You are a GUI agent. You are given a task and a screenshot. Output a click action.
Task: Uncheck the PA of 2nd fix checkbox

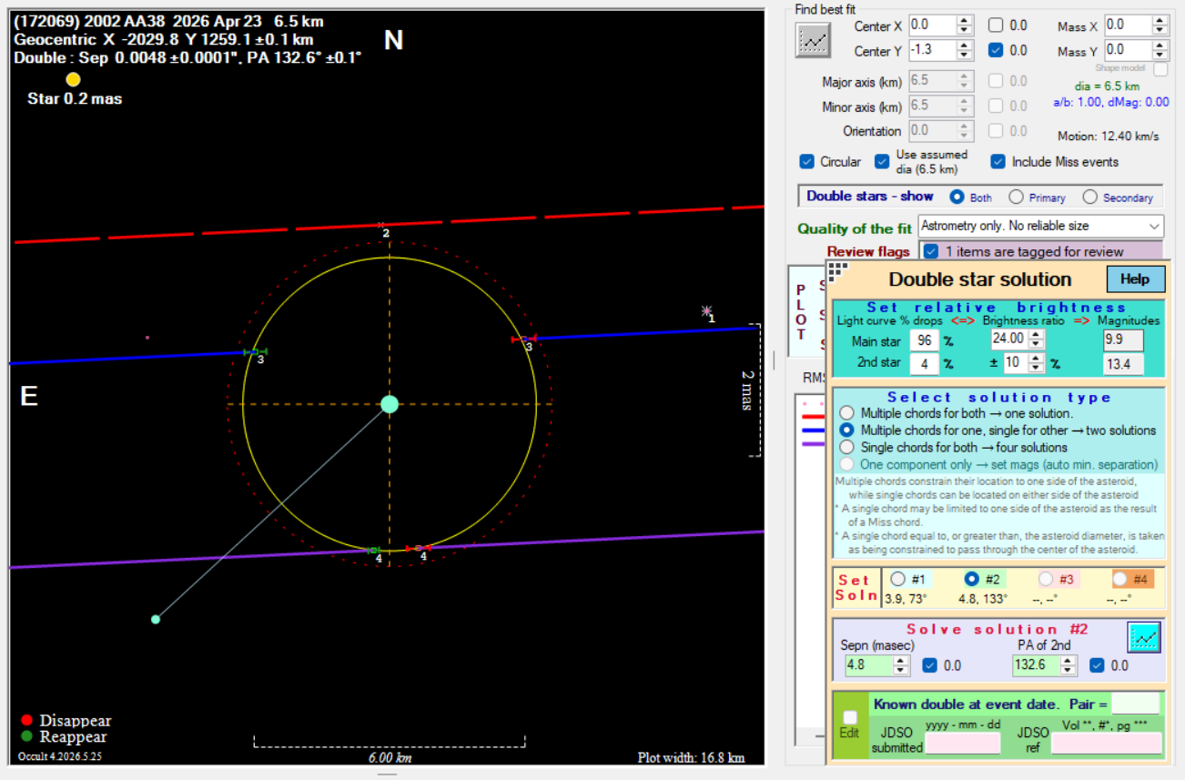(1097, 665)
